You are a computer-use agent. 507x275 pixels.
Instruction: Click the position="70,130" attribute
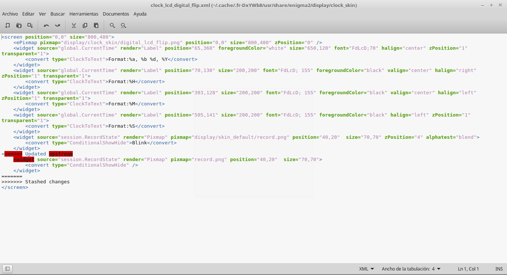click(190, 70)
